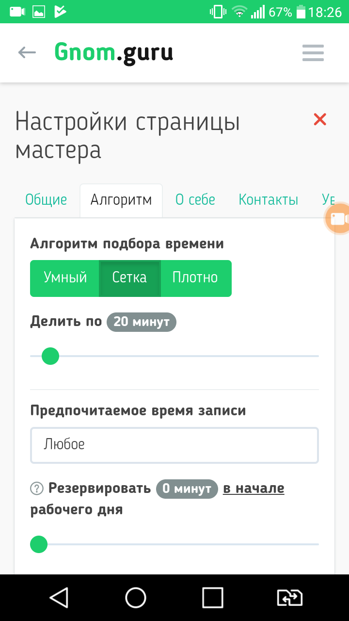Tap the screen switch icon in navigation bar
The height and width of the screenshot is (621, 349).
[x=289, y=598]
